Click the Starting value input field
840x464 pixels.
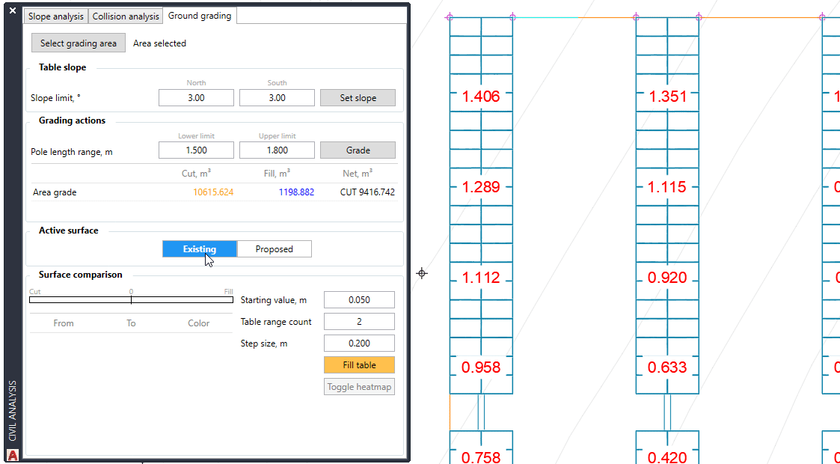[x=358, y=300]
